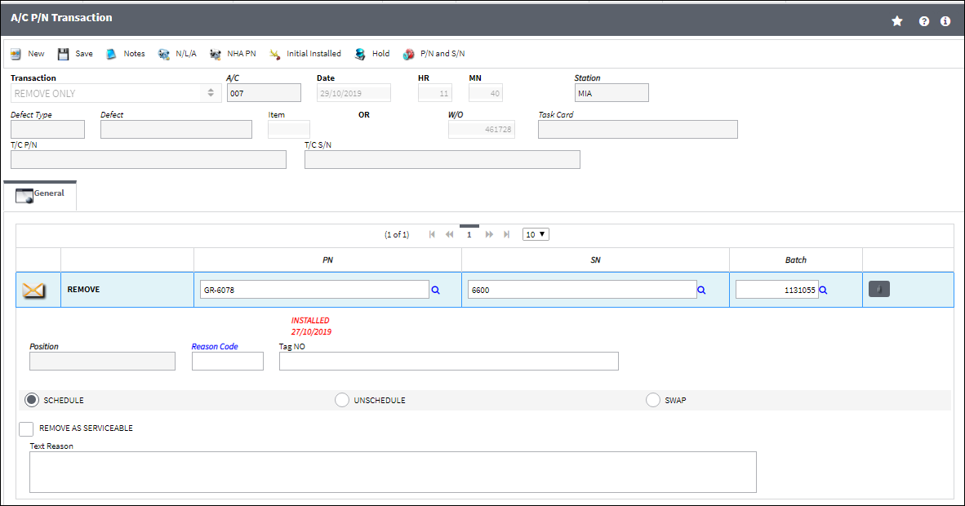Click the Reason Code input box
This screenshot has width=965, height=506.
pyautogui.click(x=228, y=362)
